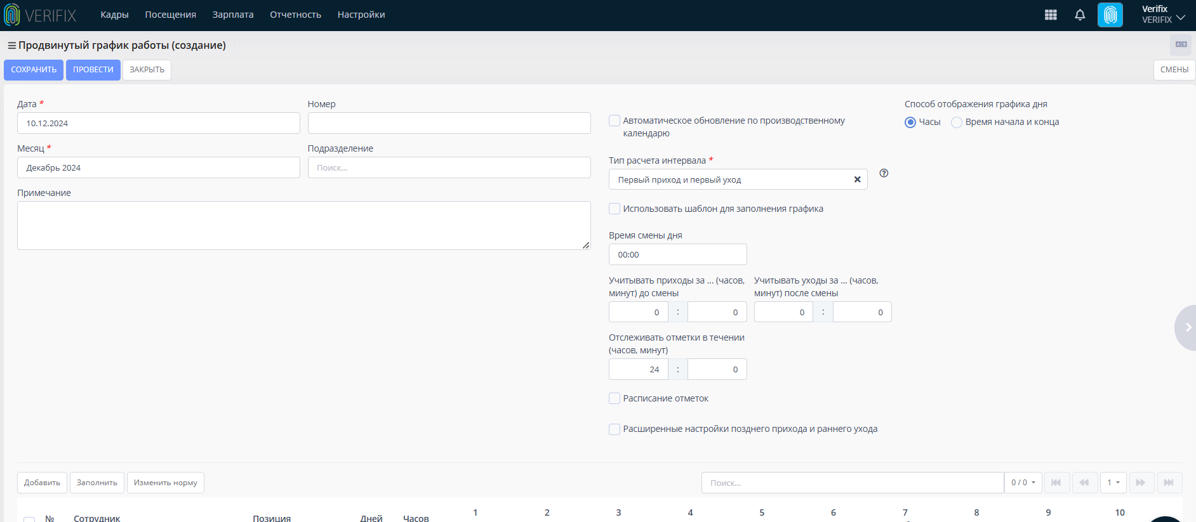Click the Сотрудник column header
Image resolution: width=1196 pixels, height=522 pixels.
click(96, 518)
